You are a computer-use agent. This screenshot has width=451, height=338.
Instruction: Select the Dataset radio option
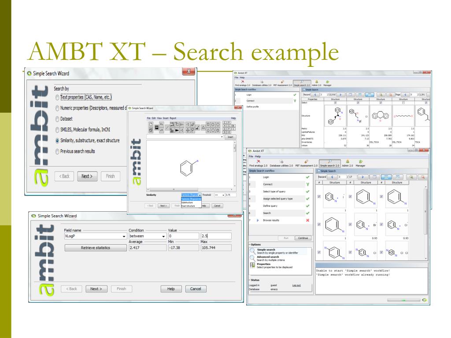click(57, 119)
